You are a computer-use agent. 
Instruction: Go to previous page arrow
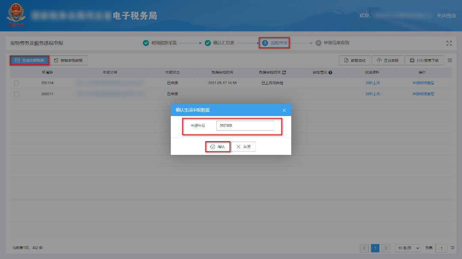pos(364,248)
